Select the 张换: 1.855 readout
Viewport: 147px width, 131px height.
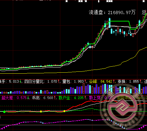tap(129, 82)
